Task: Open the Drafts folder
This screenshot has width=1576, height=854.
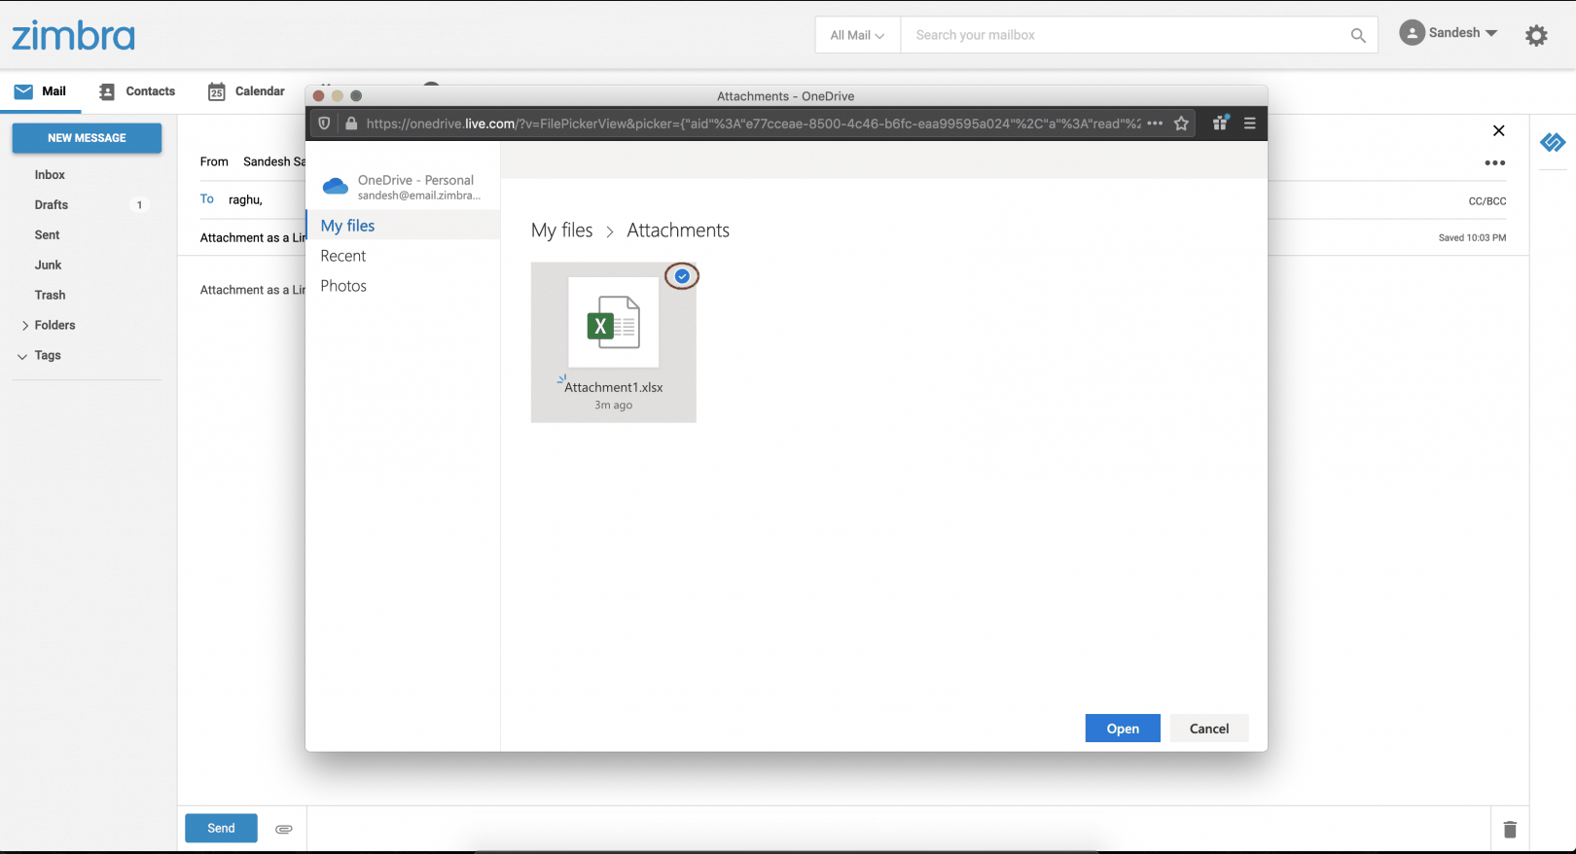Action: (52, 205)
